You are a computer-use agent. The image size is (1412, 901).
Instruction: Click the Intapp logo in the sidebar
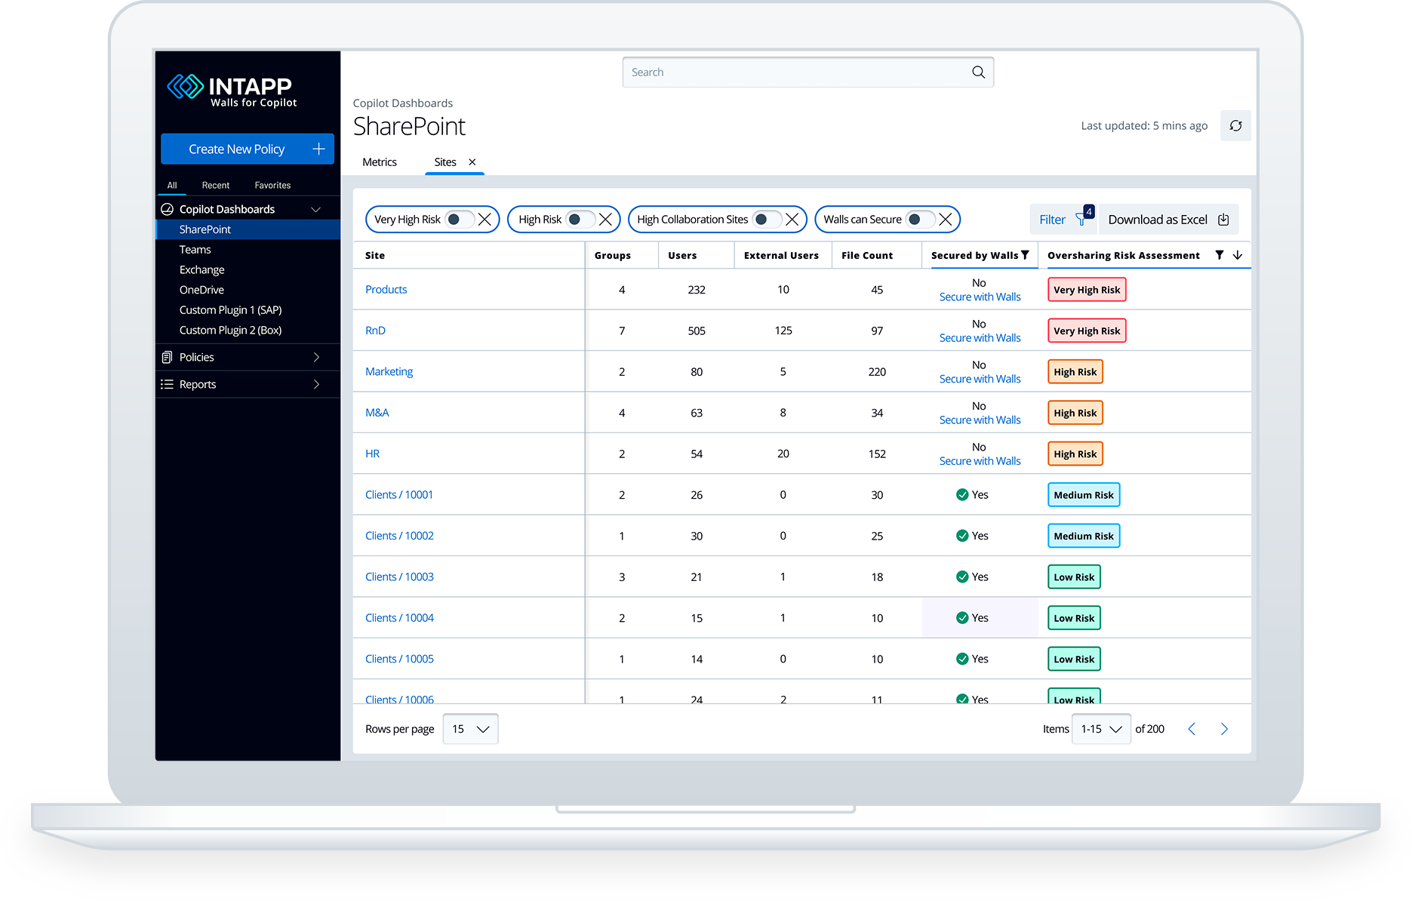pyautogui.click(x=186, y=86)
